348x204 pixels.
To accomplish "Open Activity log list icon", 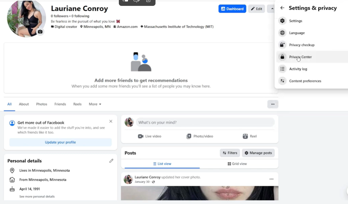I will (282, 69).
